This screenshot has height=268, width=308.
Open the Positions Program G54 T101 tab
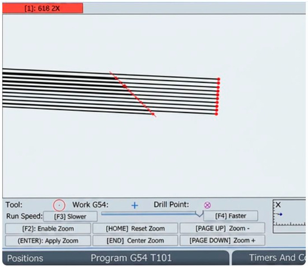point(116,258)
